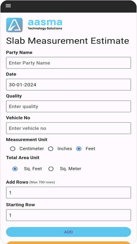Click the Total Area Unit label
Screen dimensions: 137x244
coord(23,158)
